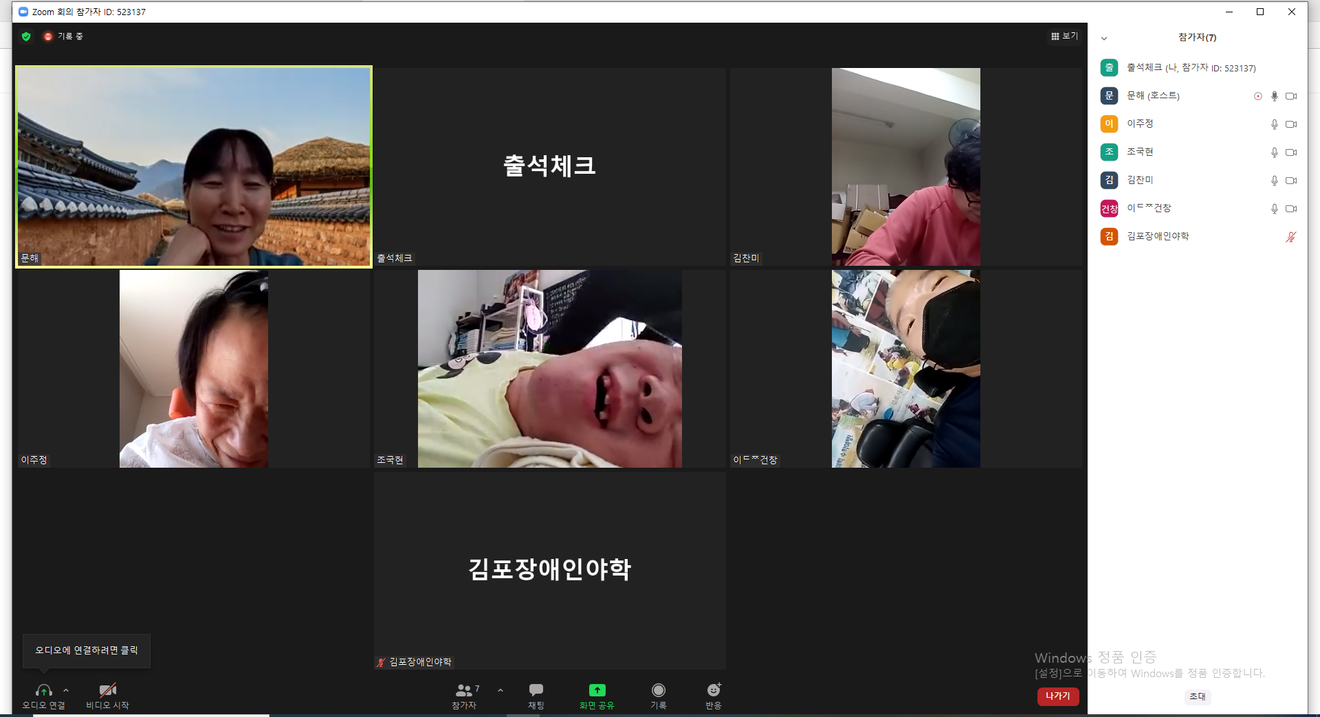This screenshot has width=1320, height=717.
Task: Click the microphone icon for 이주정
Action: point(1274,124)
